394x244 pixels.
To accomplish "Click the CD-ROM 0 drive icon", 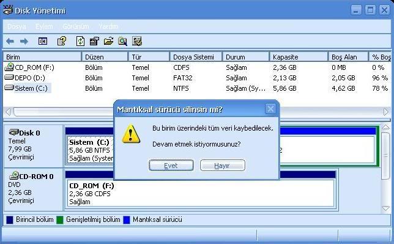I will 14,175.
